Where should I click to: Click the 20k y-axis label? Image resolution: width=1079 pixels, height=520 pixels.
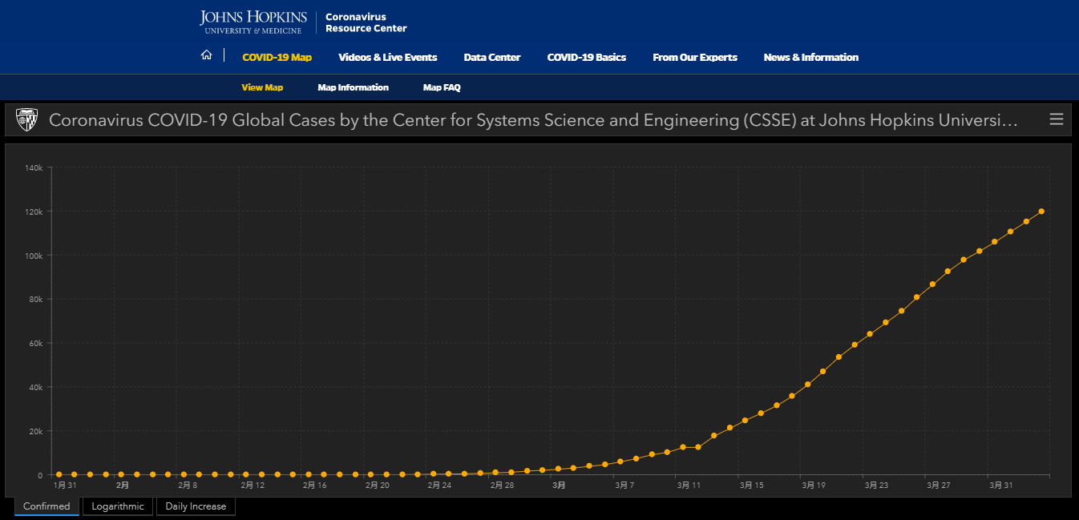36,431
